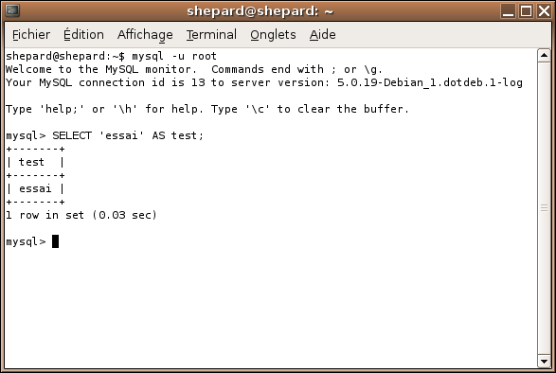556x373 pixels.
Task: Click the essai result cell
Action: (35, 188)
